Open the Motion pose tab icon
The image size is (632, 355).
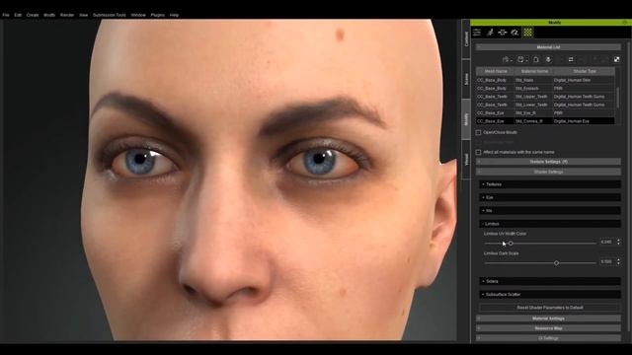pos(490,33)
